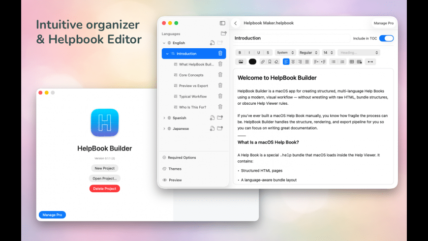
Task: Go back with the chevron button
Action: 236,23
